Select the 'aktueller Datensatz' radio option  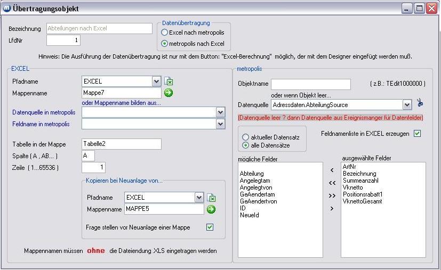[246, 137]
